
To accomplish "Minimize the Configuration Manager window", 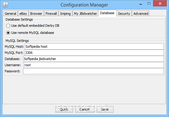I will (x=141, y=4).
